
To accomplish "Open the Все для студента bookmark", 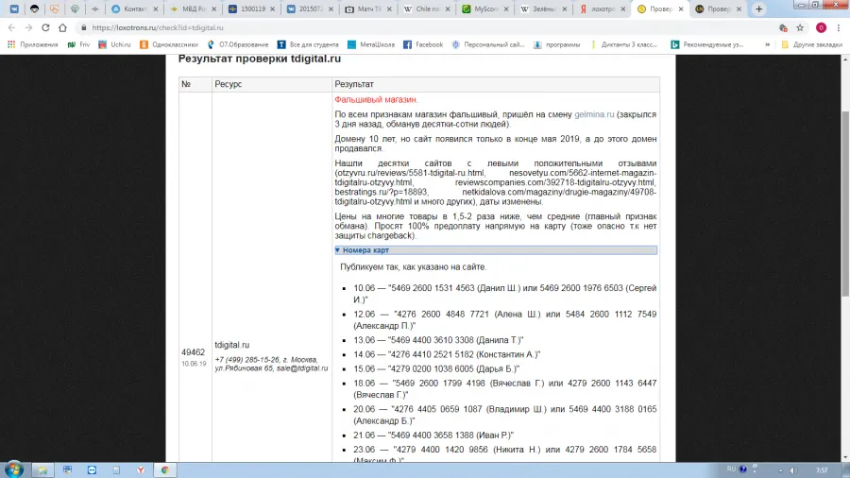I will click(307, 44).
